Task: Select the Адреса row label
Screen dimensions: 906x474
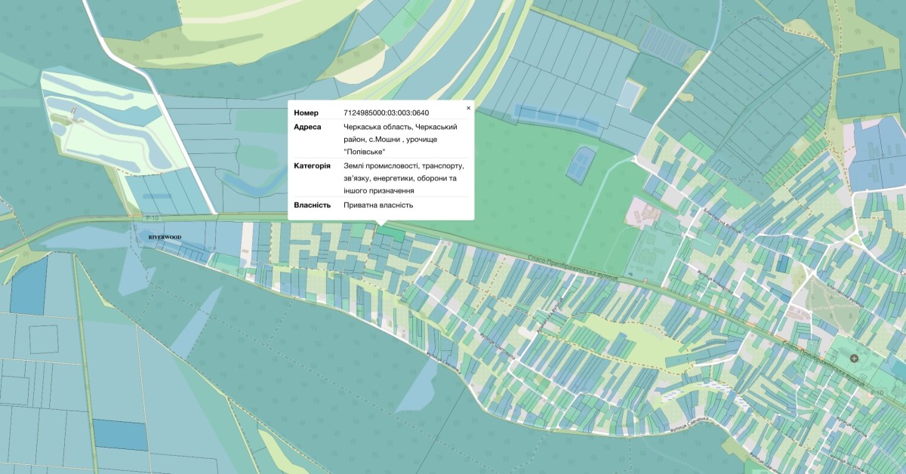Action: (307, 127)
